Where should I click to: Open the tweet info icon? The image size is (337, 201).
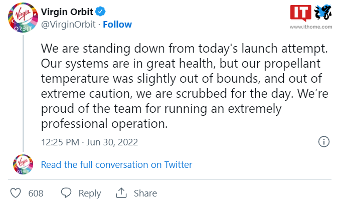pyautogui.click(x=323, y=142)
